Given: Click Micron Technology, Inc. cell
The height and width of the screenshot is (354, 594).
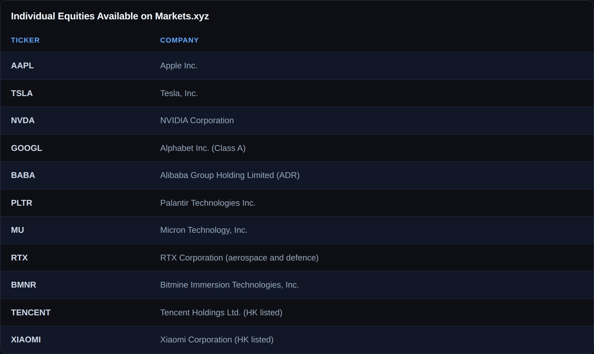Looking at the screenshot, I should point(204,230).
